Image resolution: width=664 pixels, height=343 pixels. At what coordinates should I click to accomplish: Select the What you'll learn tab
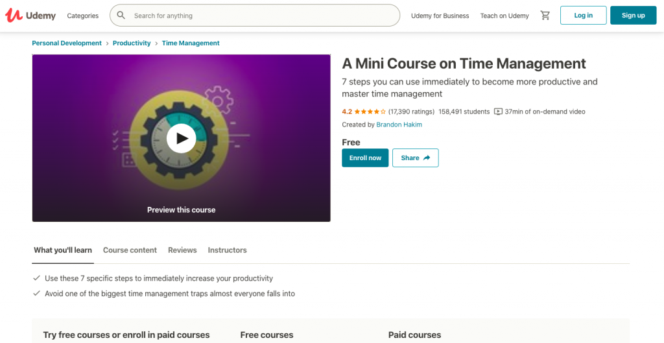pos(63,250)
